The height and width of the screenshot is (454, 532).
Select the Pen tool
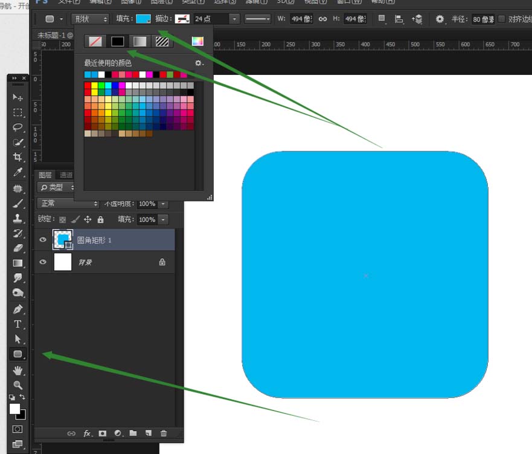click(x=18, y=309)
